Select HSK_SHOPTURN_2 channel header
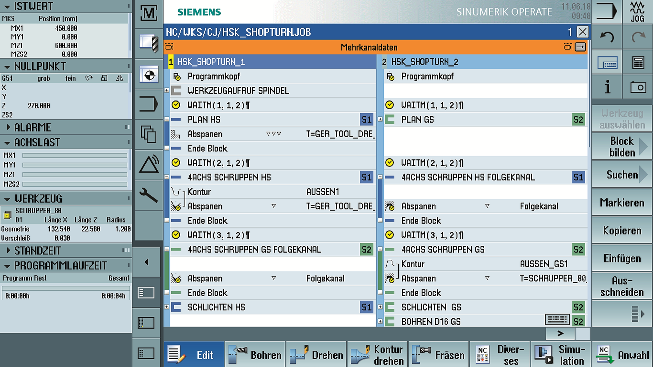Viewport: 653px width, 367px height. [485, 62]
